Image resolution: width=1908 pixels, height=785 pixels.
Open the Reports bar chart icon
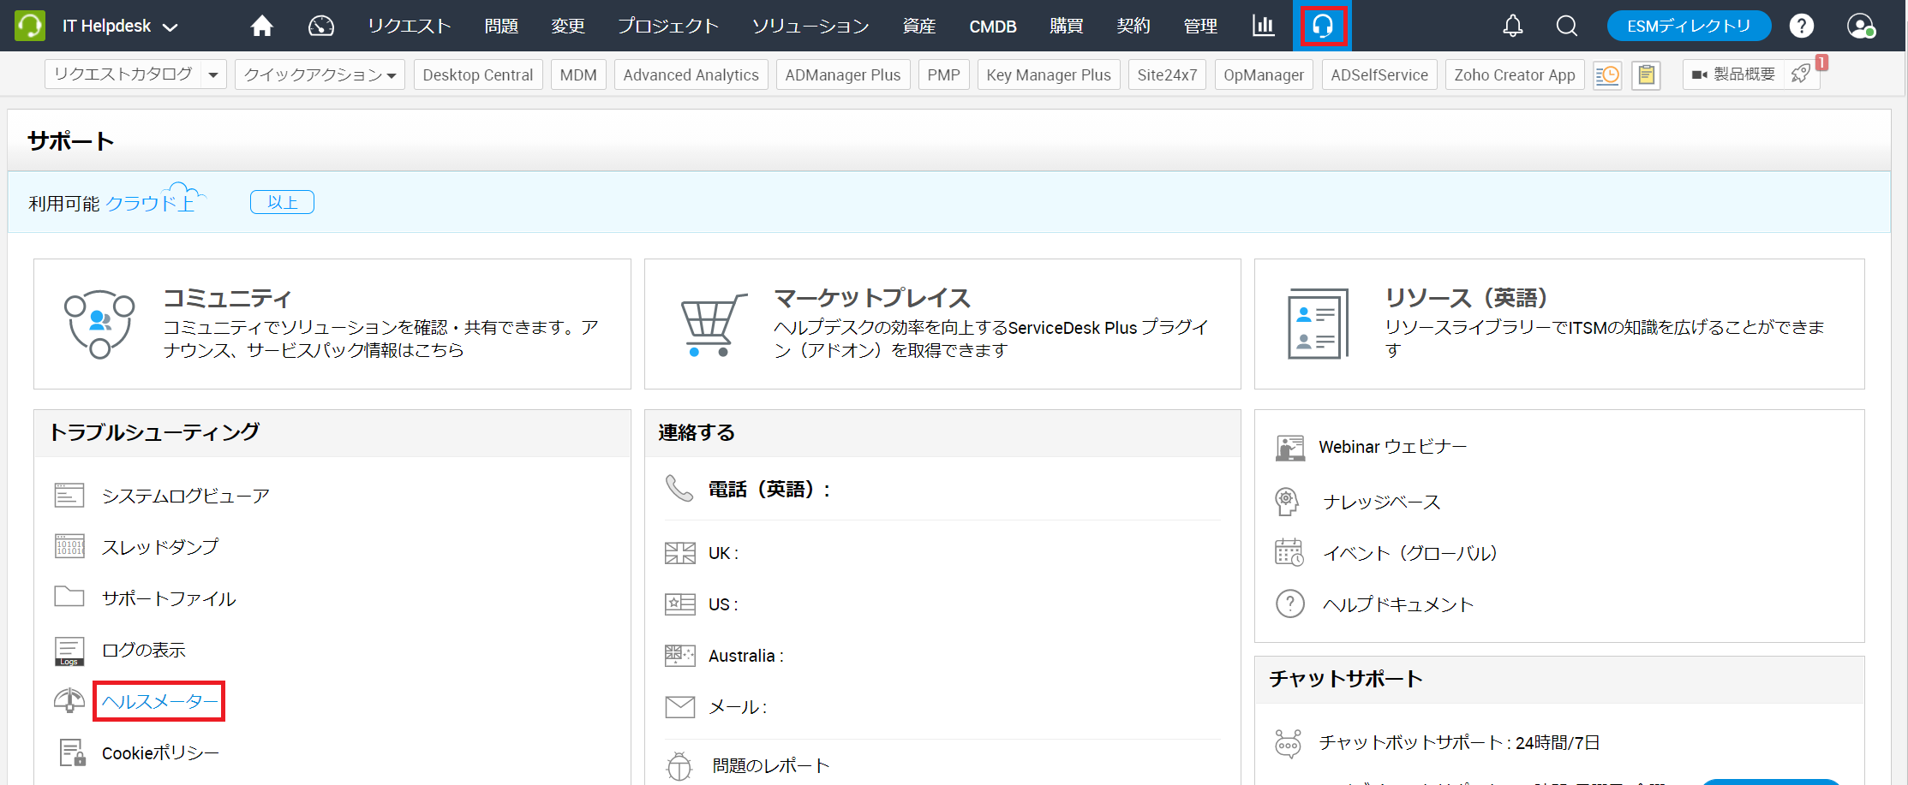(x=1263, y=27)
